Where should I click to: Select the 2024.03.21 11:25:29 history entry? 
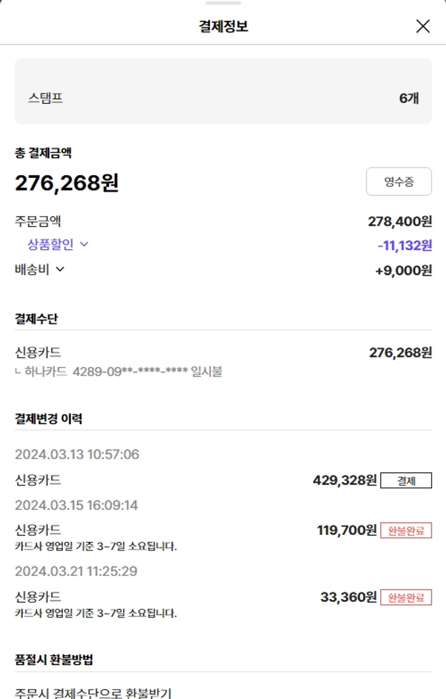[x=76, y=571]
